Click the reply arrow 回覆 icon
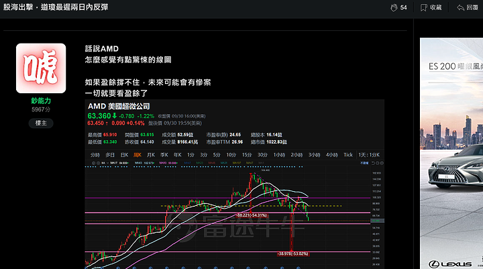The image size is (483, 269). [460, 7]
